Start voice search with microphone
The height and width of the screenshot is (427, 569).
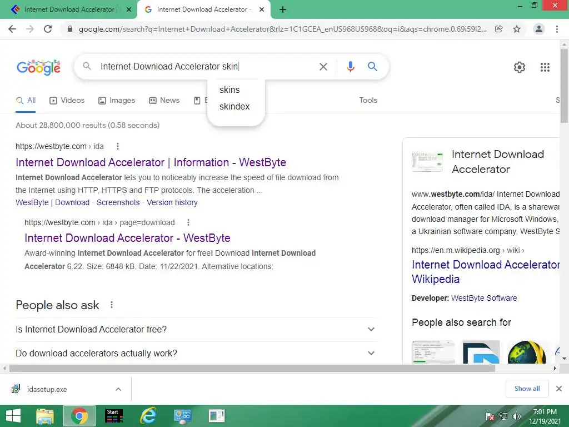pyautogui.click(x=350, y=67)
